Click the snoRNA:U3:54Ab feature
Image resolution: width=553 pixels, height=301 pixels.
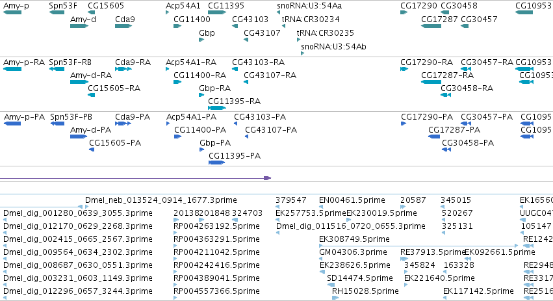[302, 54]
